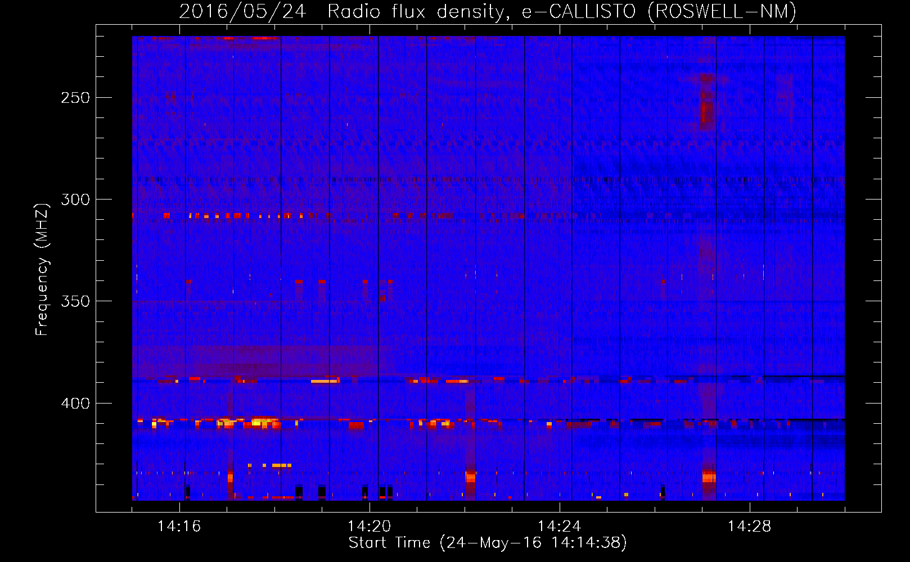Click the 14:20 time tick label
910x562 pixels.
[370, 527]
